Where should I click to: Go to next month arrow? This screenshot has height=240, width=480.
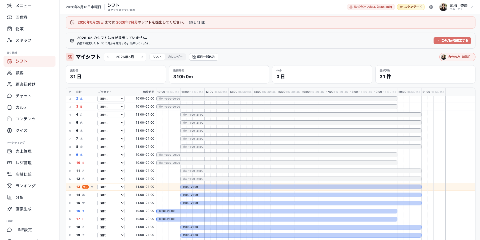[x=142, y=57]
